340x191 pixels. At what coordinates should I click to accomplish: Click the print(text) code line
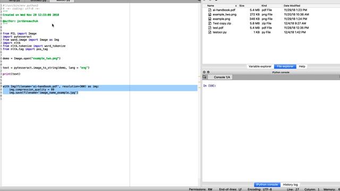(x=12, y=74)
